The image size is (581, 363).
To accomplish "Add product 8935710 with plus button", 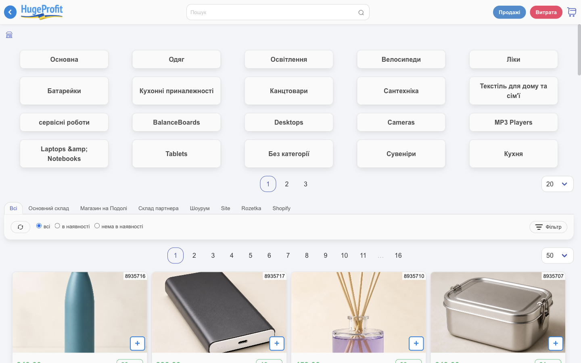I will pyautogui.click(x=416, y=343).
